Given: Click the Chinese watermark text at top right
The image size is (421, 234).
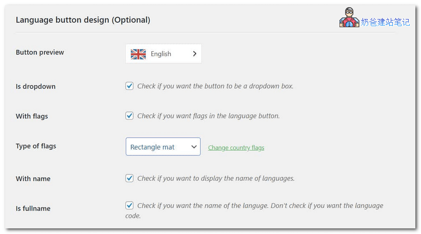Looking at the screenshot, I should point(385,22).
